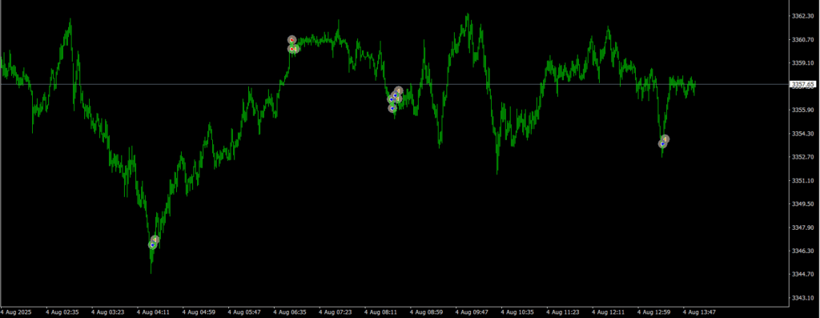Click the '4 Aug 03:23' time label
Screen dimensions: 820x318
pyautogui.click(x=108, y=312)
